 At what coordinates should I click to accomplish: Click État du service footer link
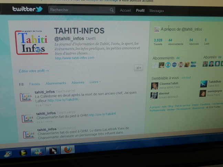point(182,105)
